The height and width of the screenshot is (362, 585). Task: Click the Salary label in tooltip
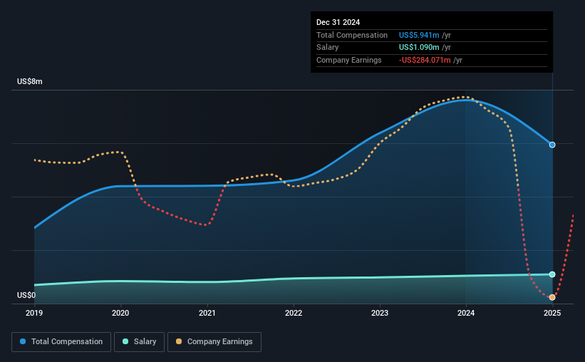coord(328,48)
